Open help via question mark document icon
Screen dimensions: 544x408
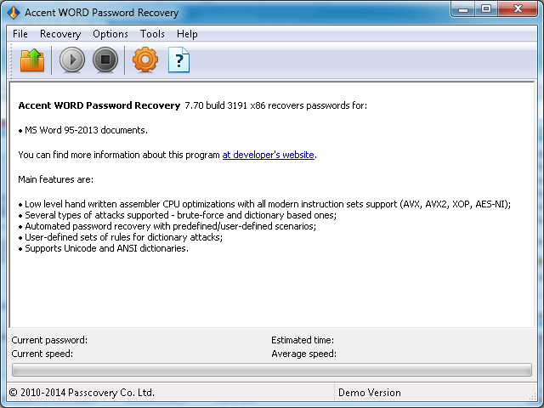point(178,60)
